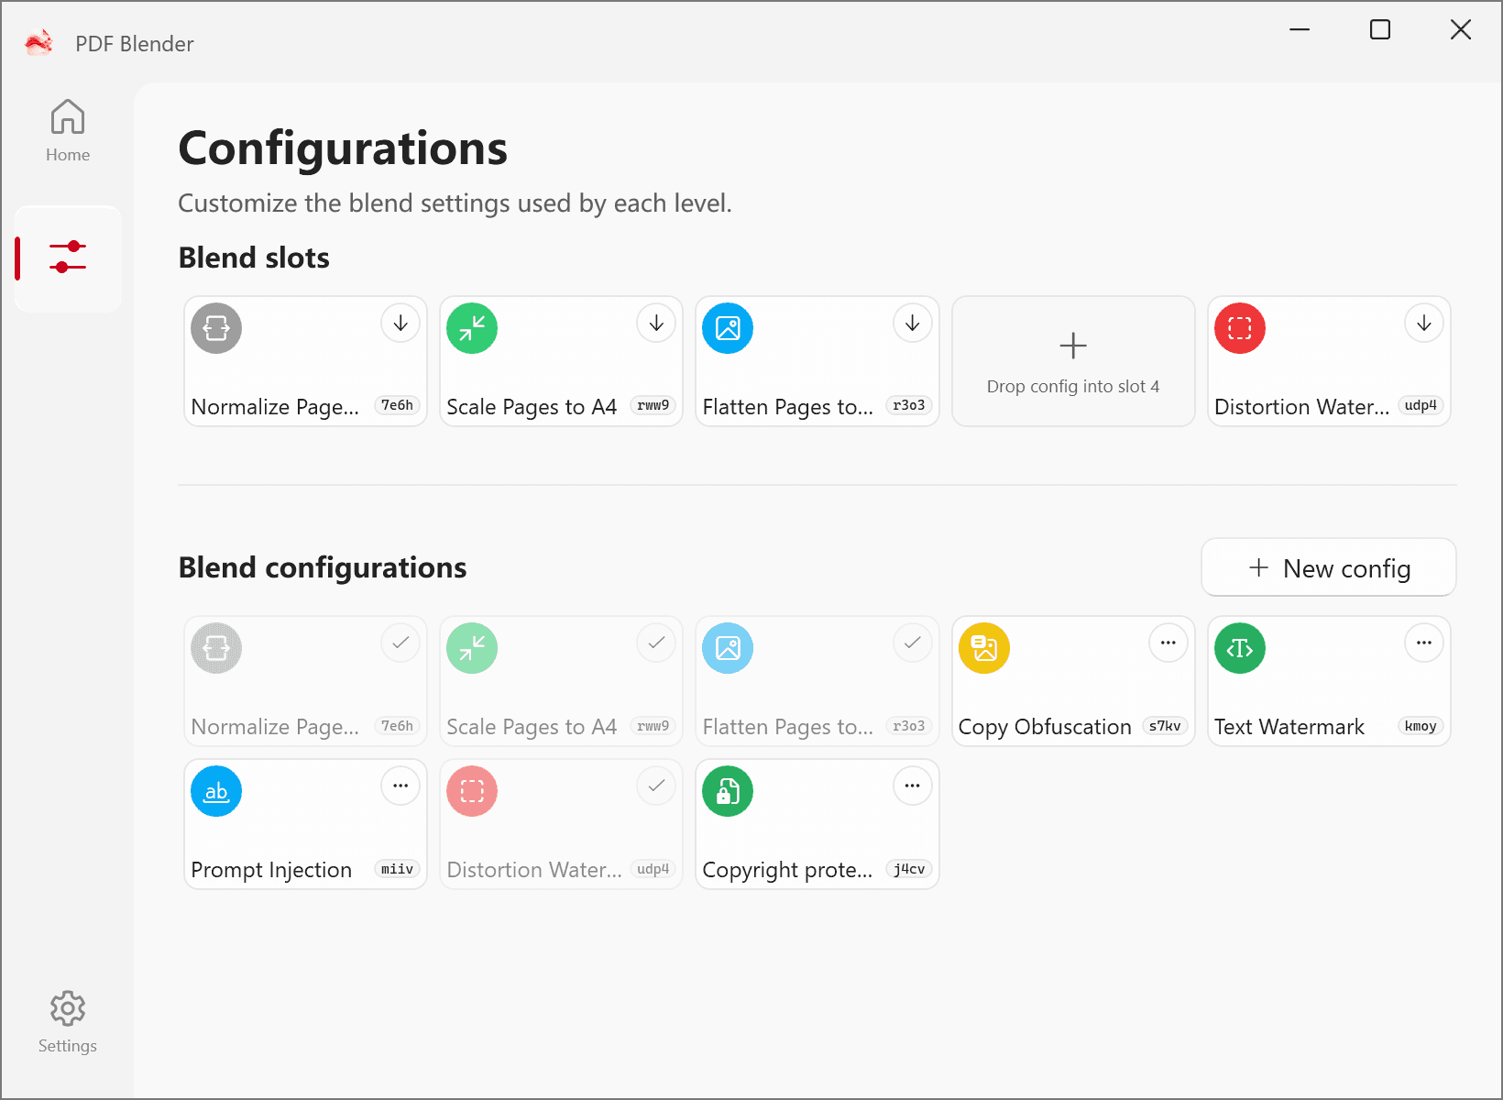
Task: Click the PDF Blender app logo
Action: point(39,43)
